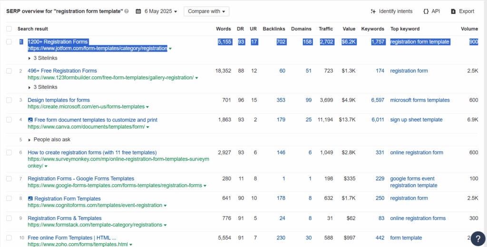Open Free form document templates to customize link
The image size is (487, 247).
[96, 120]
